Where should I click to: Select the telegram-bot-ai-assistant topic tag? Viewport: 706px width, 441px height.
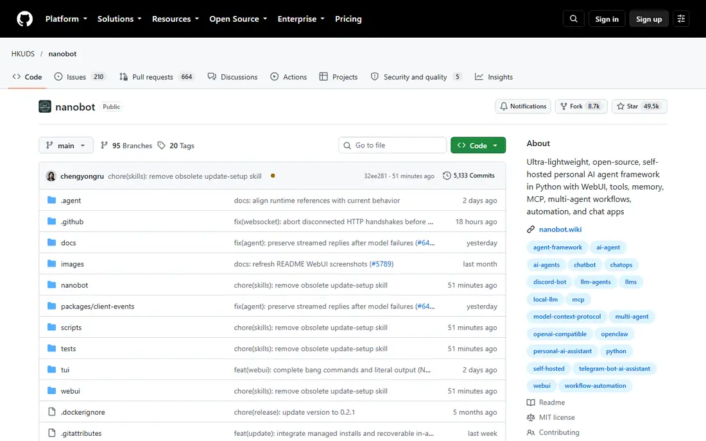614,369
